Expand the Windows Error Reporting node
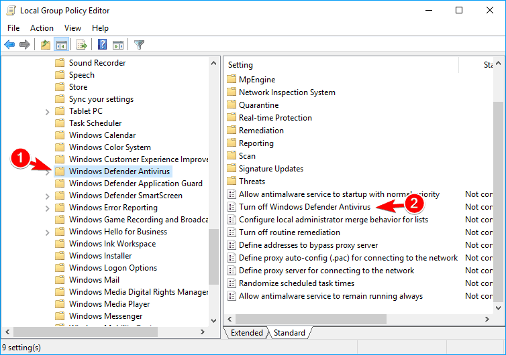The height and width of the screenshot is (355, 506). click(48, 208)
